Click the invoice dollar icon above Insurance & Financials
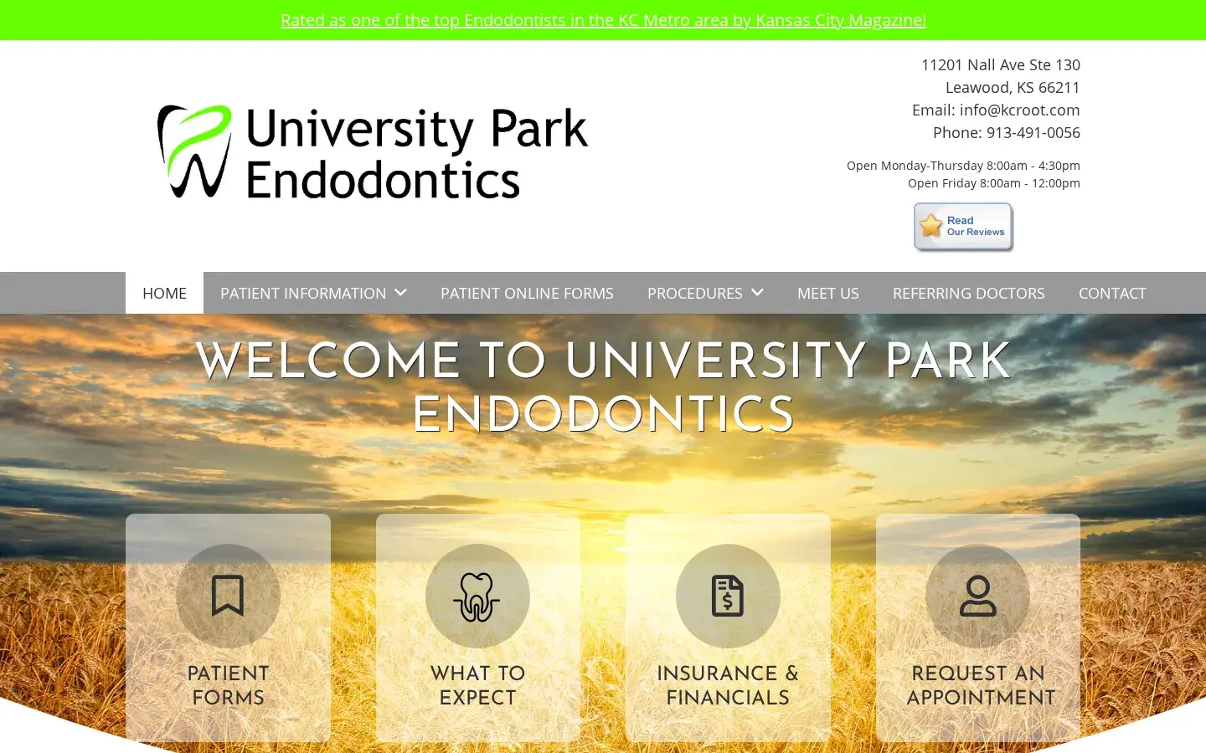The width and height of the screenshot is (1206, 753). point(728,596)
